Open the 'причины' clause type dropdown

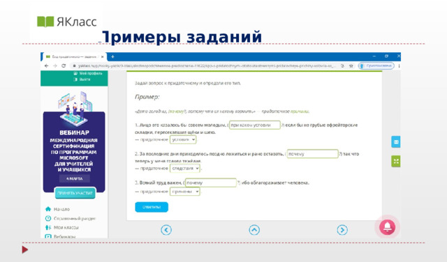(x=184, y=192)
